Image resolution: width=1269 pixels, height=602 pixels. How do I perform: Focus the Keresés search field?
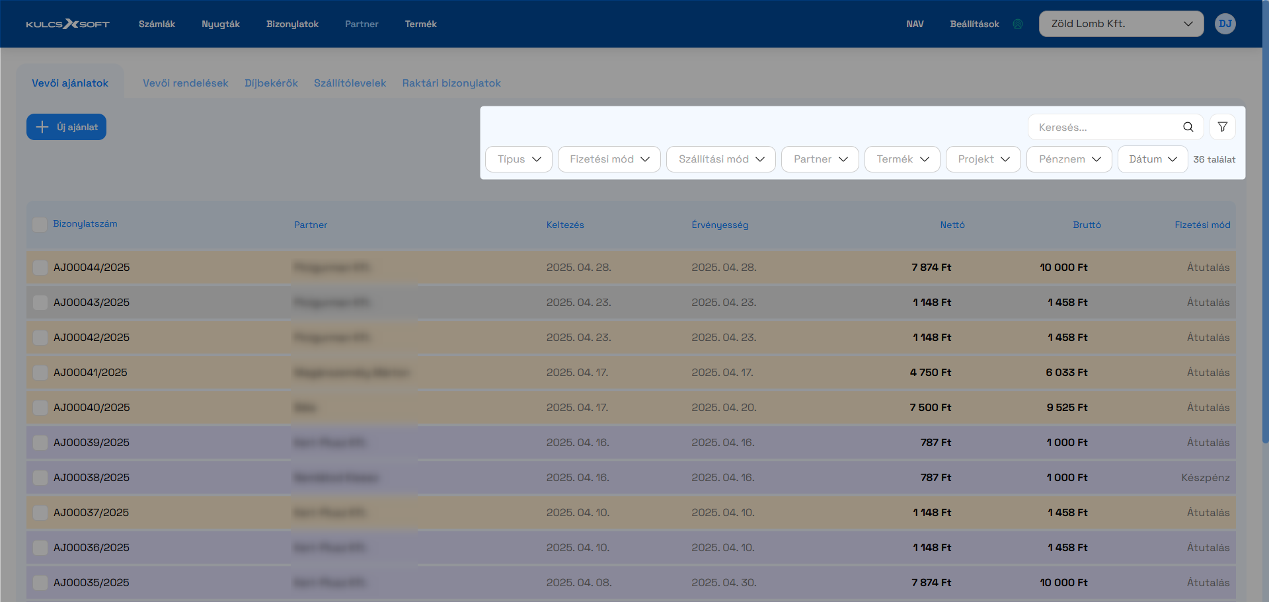[x=1116, y=127]
